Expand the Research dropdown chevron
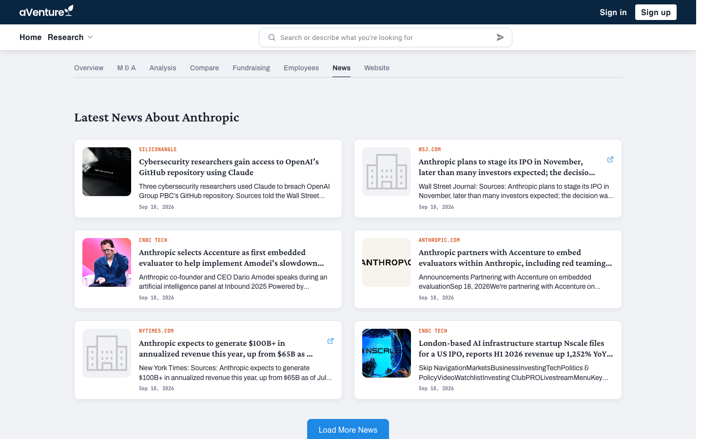The height and width of the screenshot is (439, 702). [x=90, y=38]
